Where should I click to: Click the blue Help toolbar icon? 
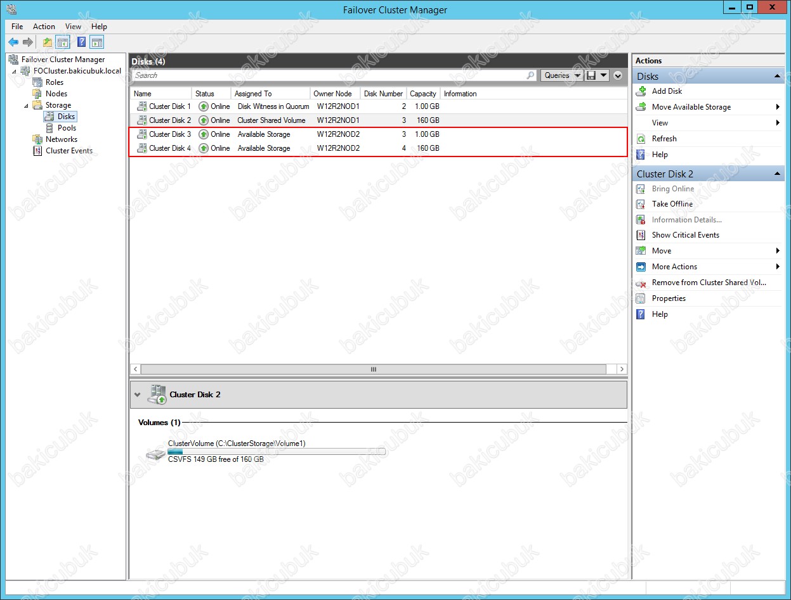pyautogui.click(x=82, y=42)
